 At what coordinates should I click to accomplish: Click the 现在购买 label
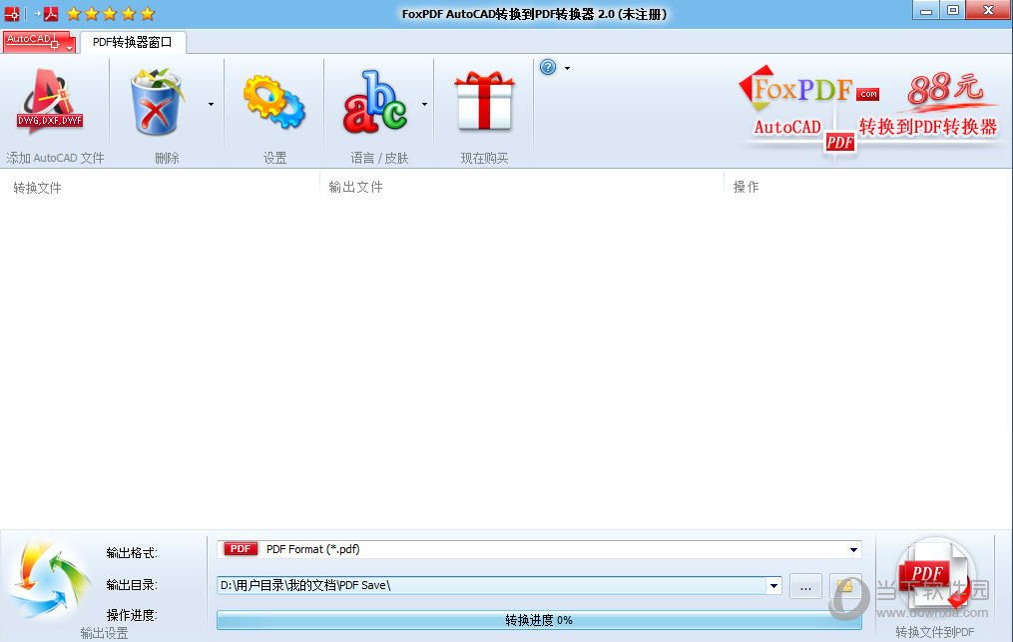484,159
